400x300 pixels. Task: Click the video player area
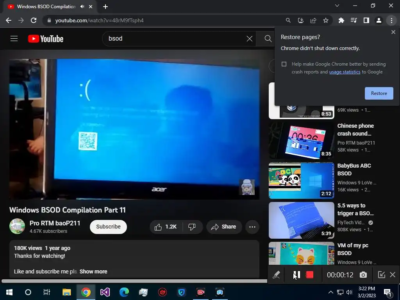point(134,129)
